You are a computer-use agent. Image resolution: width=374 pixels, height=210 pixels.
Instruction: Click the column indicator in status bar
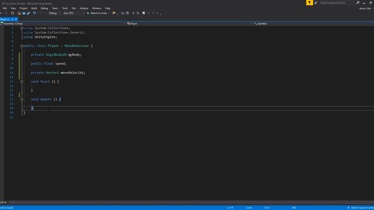248,208
